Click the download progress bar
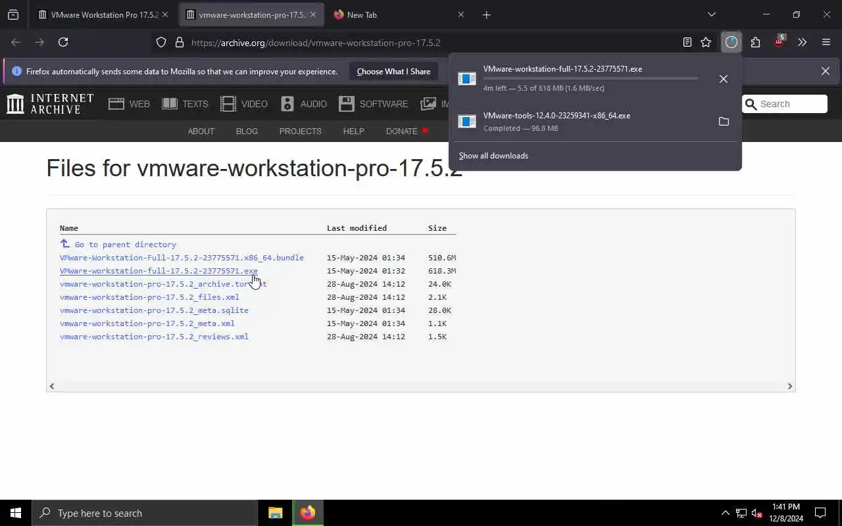The image size is (842, 526). click(x=591, y=79)
